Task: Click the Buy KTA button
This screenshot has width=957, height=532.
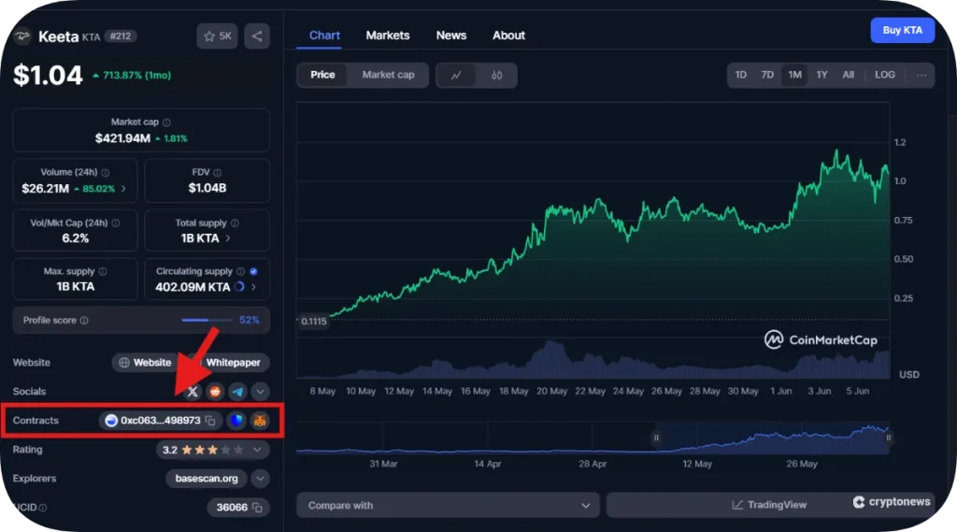Action: (902, 30)
